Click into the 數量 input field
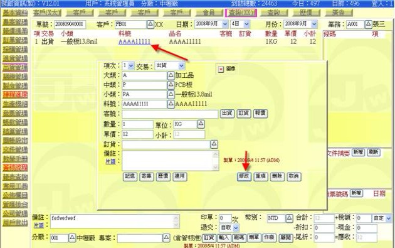This screenshot has width=395, height=248. click(x=137, y=124)
